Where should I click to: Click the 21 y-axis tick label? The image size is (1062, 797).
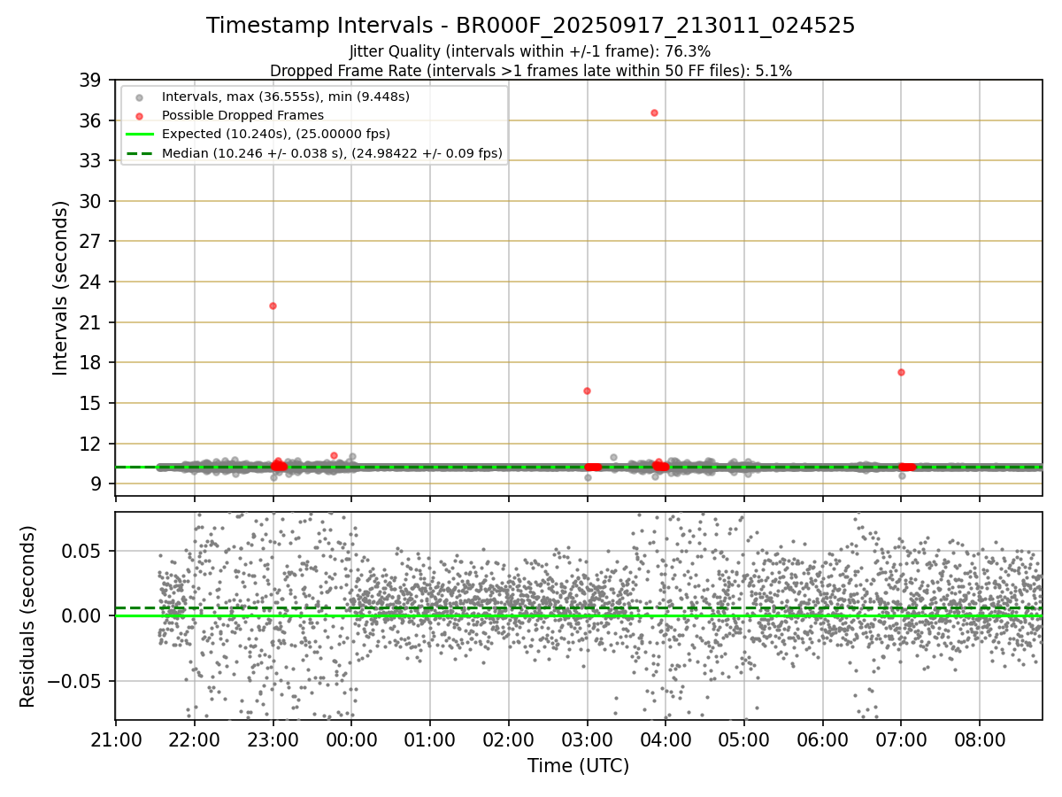(90, 322)
